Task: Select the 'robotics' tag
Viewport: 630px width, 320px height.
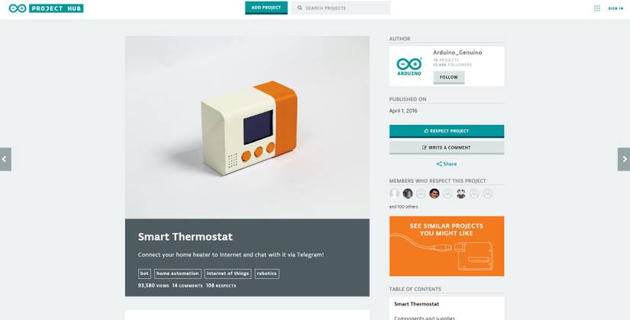Action: 267,274
